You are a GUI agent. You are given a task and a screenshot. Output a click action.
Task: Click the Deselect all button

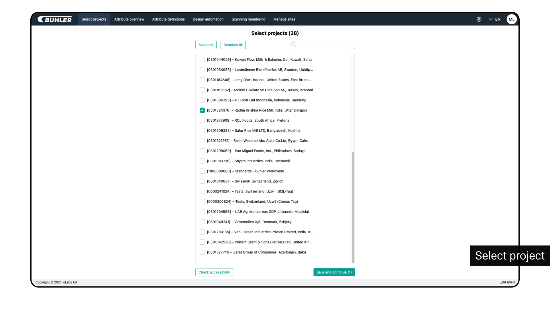233,45
